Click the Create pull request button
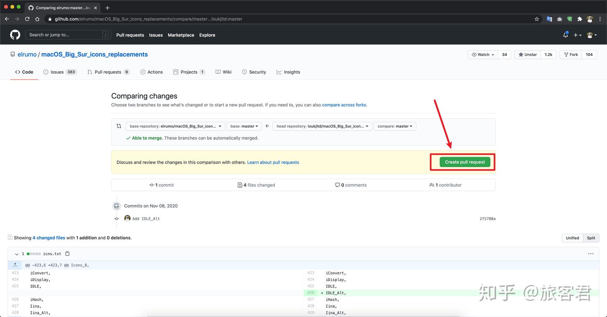Image resolution: width=607 pixels, height=317 pixels. pos(465,162)
